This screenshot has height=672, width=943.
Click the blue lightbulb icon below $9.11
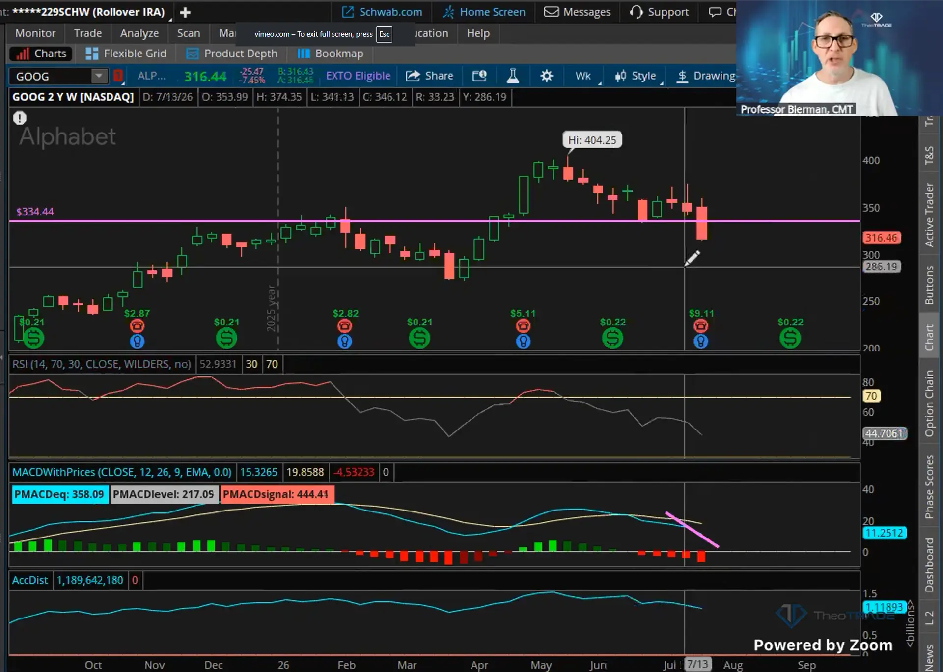tap(701, 341)
